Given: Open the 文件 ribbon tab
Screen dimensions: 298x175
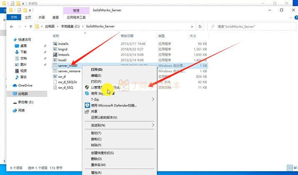Looking at the screenshot, I should point(14,17).
